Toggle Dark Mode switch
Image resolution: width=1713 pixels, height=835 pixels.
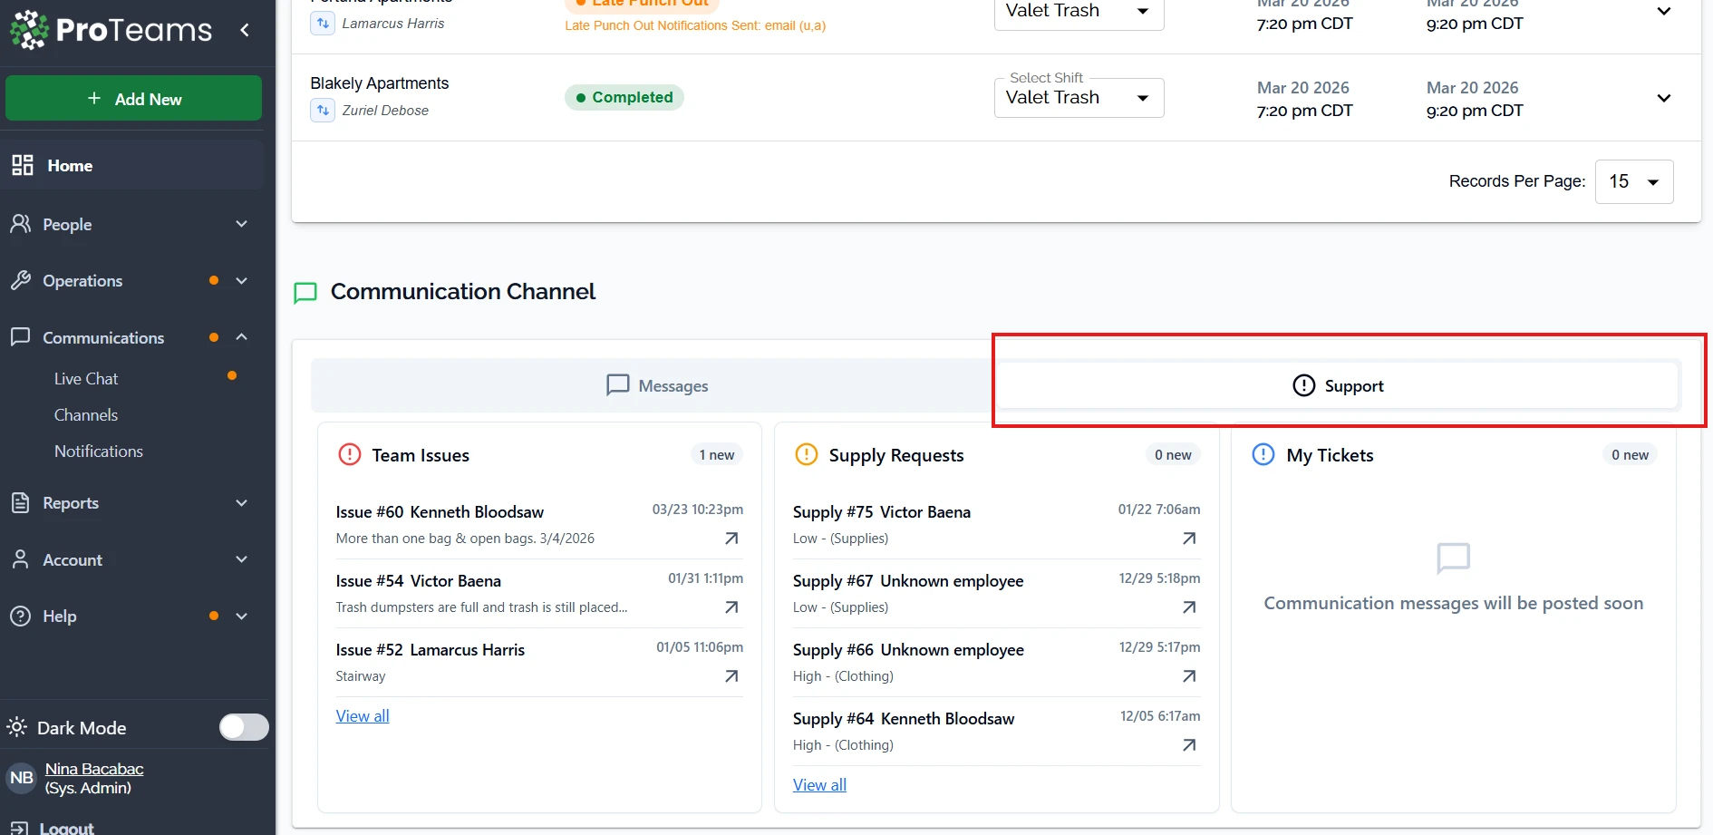(x=244, y=727)
